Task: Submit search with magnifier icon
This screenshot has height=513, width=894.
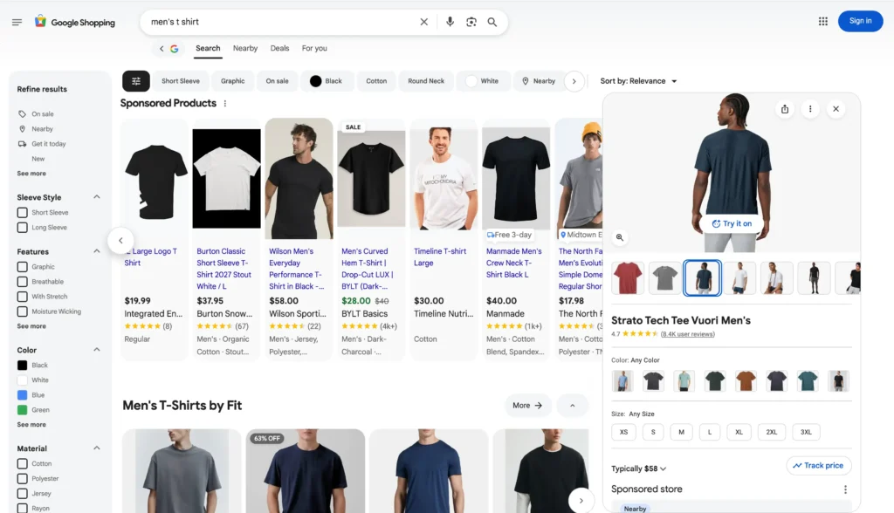Action: point(492,22)
